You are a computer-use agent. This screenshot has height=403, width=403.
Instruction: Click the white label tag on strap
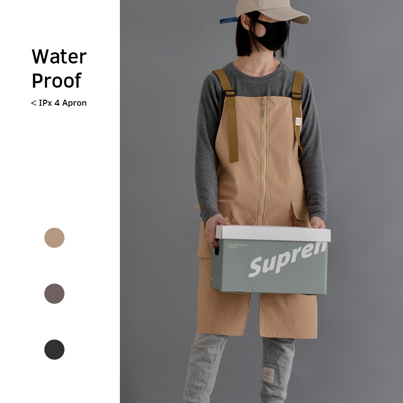298,121
